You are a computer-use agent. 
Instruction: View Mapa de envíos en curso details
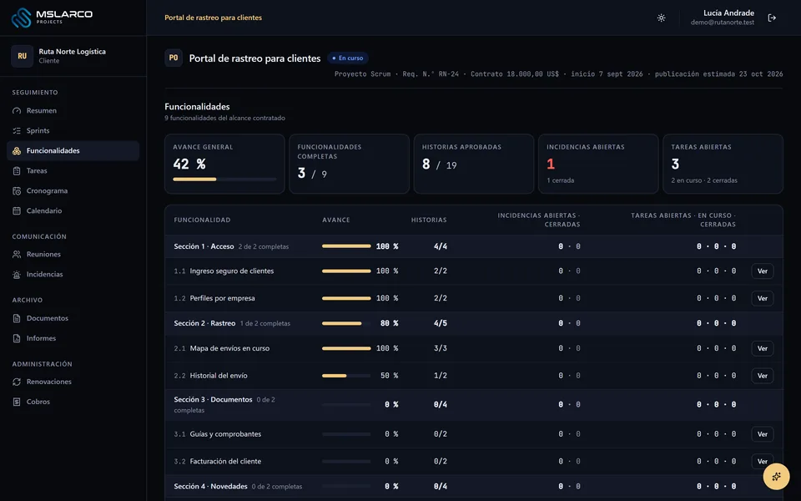762,348
